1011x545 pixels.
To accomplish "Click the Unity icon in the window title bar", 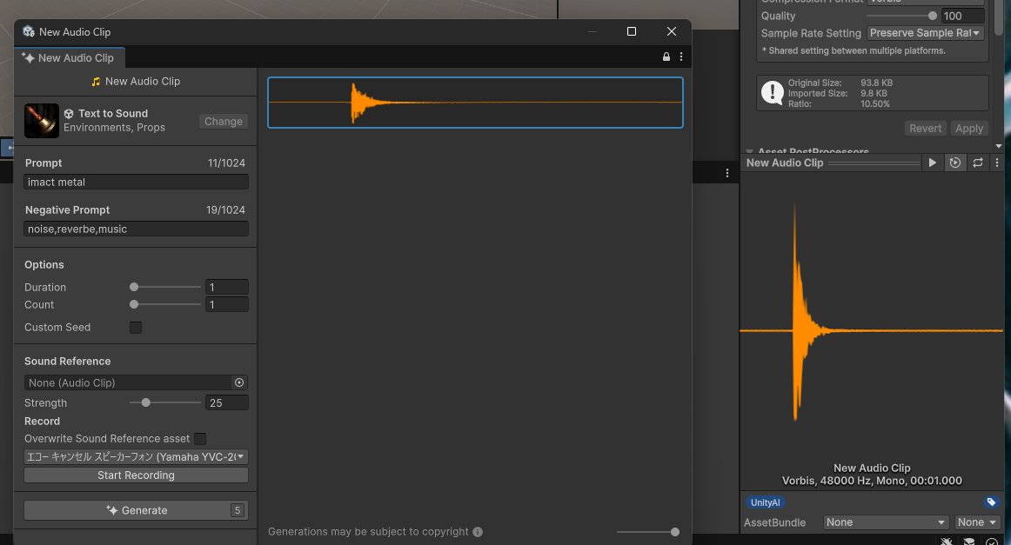I will click(x=29, y=31).
